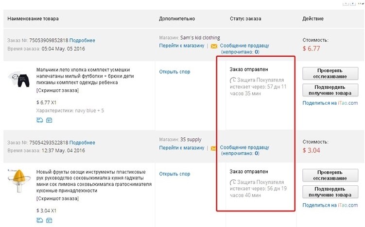Image resolution: width=365 pixels, height=227 pixels.
Task: Open the lemon juicer product thumbnail
Action: pyautogui.click(x=19, y=181)
